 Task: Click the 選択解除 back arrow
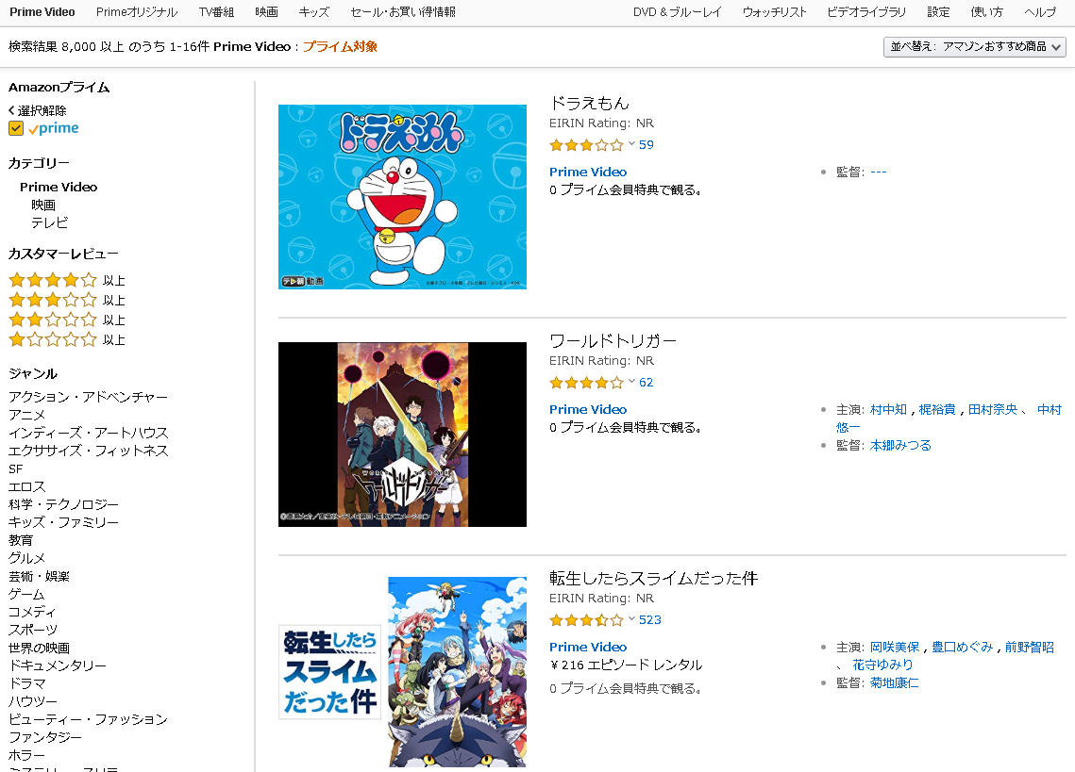pyautogui.click(x=11, y=110)
